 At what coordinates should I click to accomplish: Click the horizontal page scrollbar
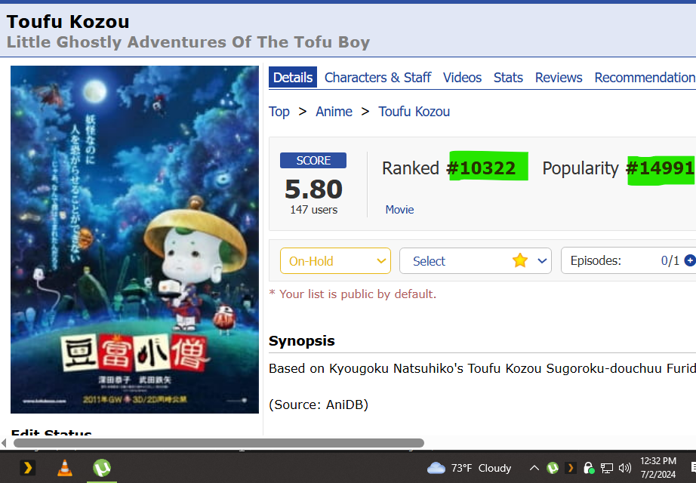pos(219,443)
